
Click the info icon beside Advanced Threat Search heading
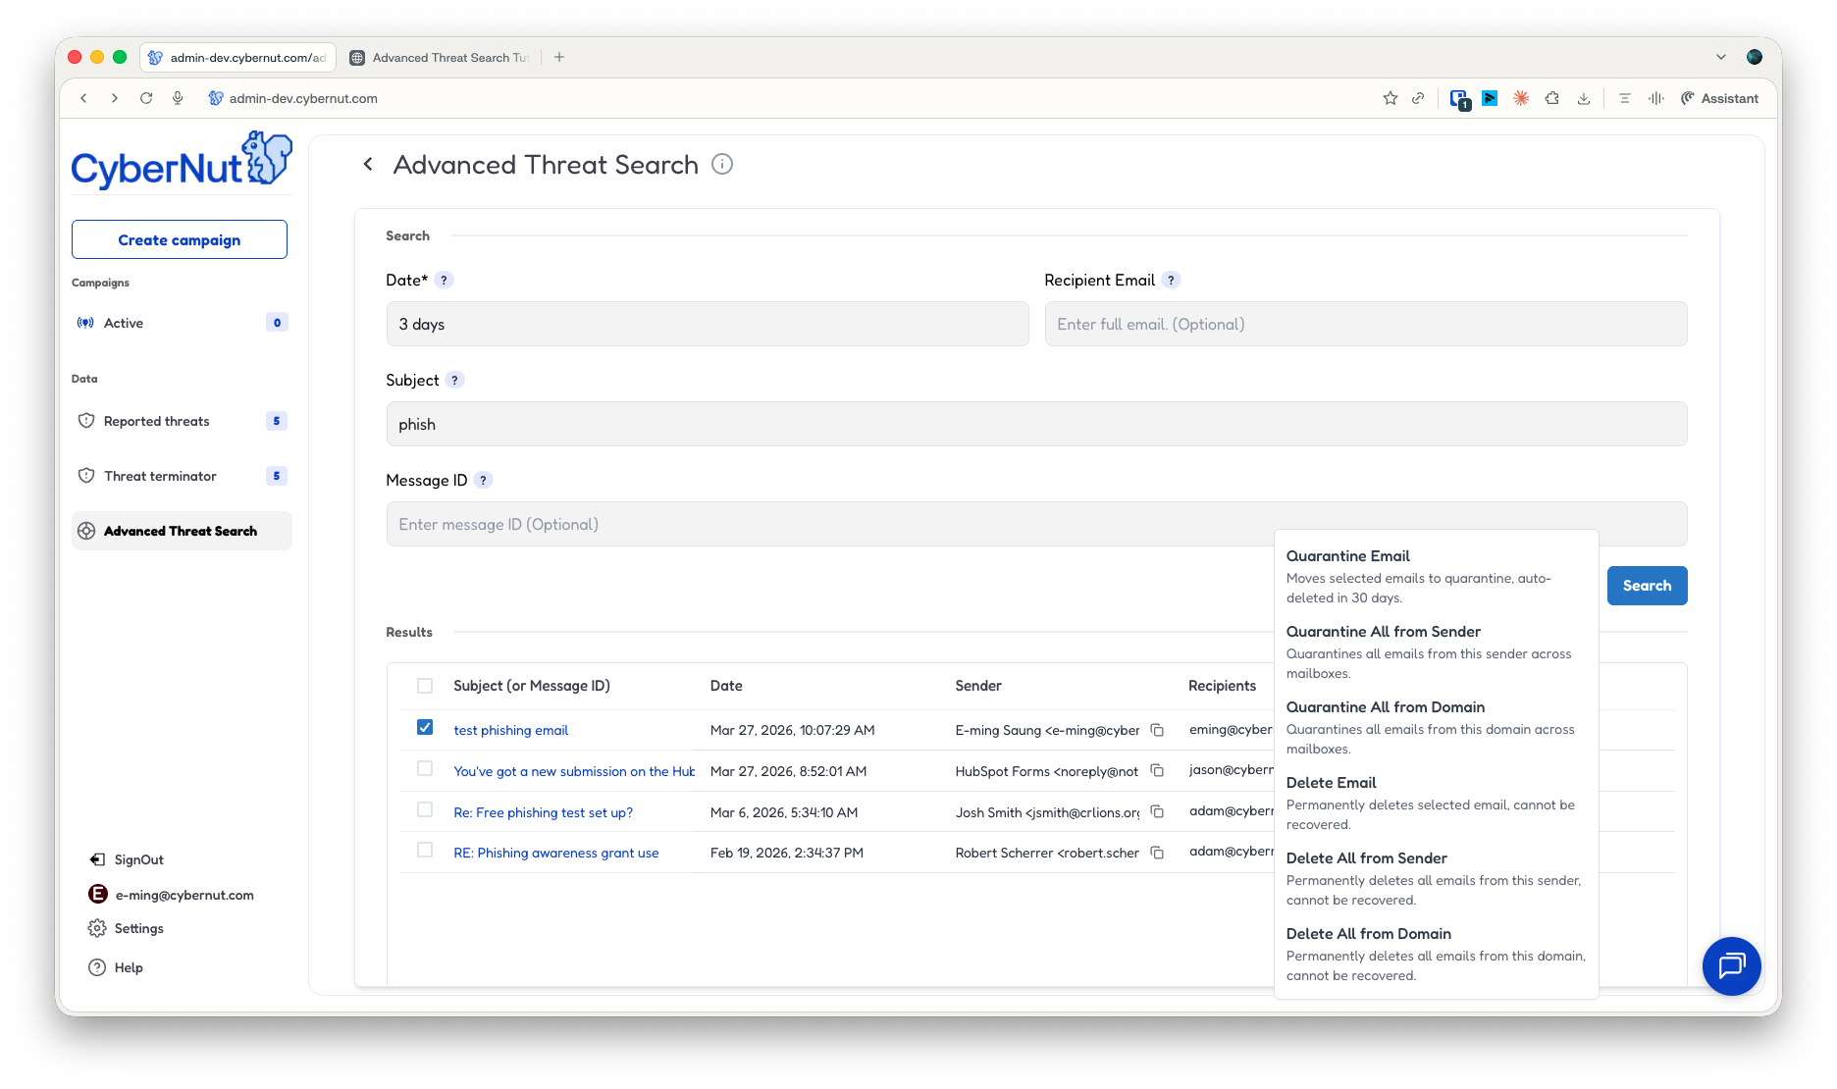pyautogui.click(x=723, y=164)
